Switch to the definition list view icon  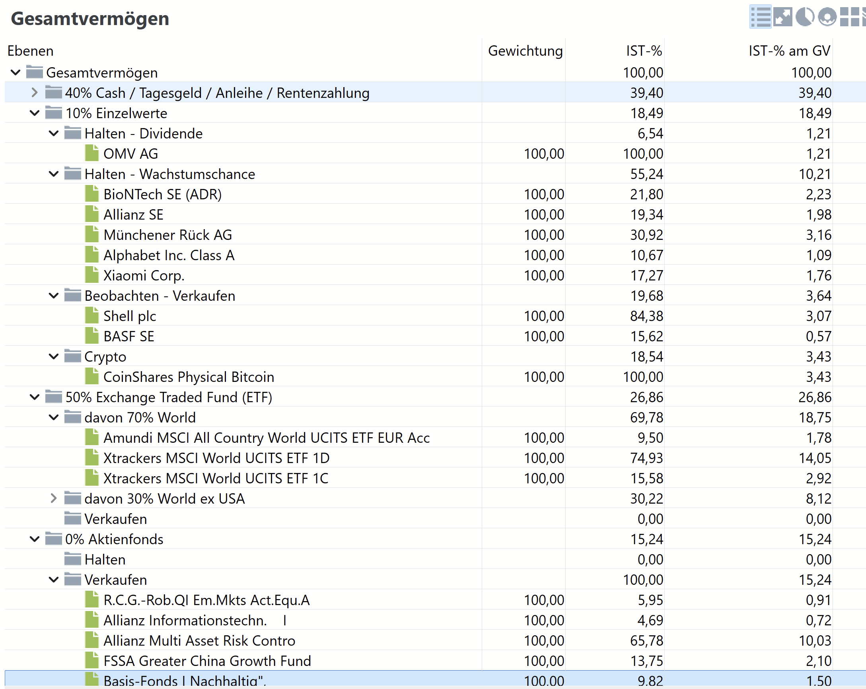pyautogui.click(x=760, y=17)
